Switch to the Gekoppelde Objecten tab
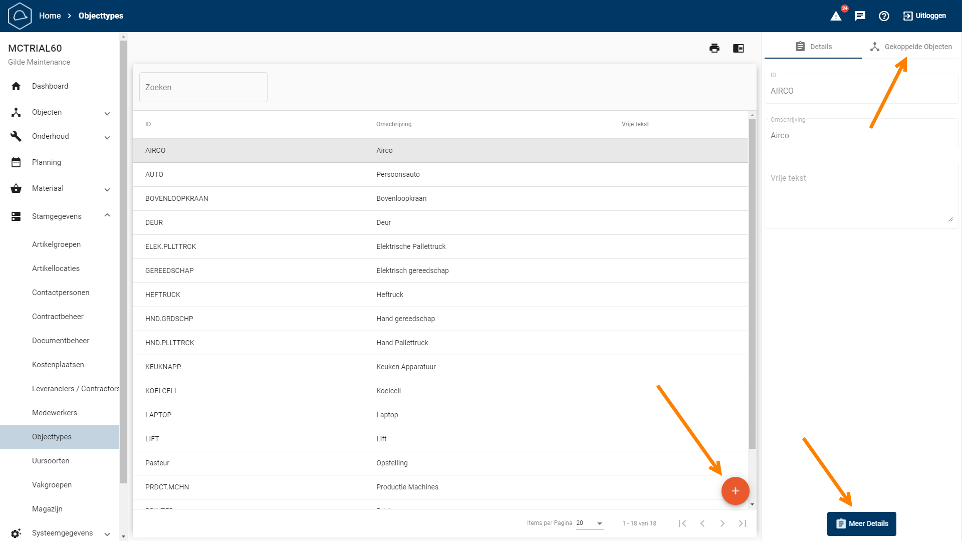This screenshot has width=962, height=541. (911, 47)
